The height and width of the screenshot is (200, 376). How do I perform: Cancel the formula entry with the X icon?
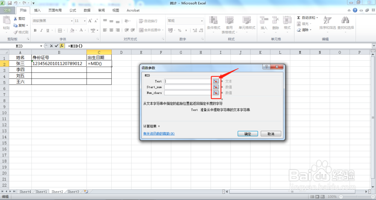51,46
